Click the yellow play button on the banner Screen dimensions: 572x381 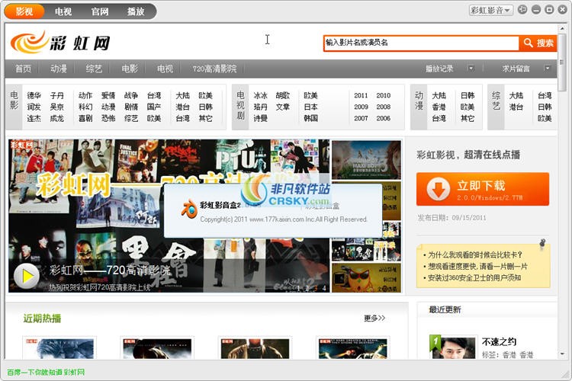26,276
